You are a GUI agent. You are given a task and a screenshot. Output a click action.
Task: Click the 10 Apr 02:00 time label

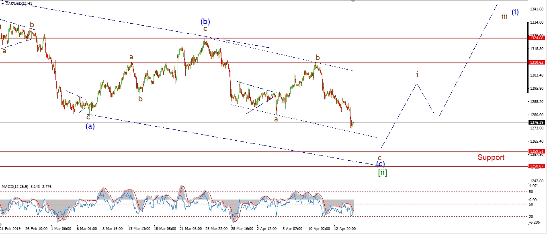pos(318,228)
